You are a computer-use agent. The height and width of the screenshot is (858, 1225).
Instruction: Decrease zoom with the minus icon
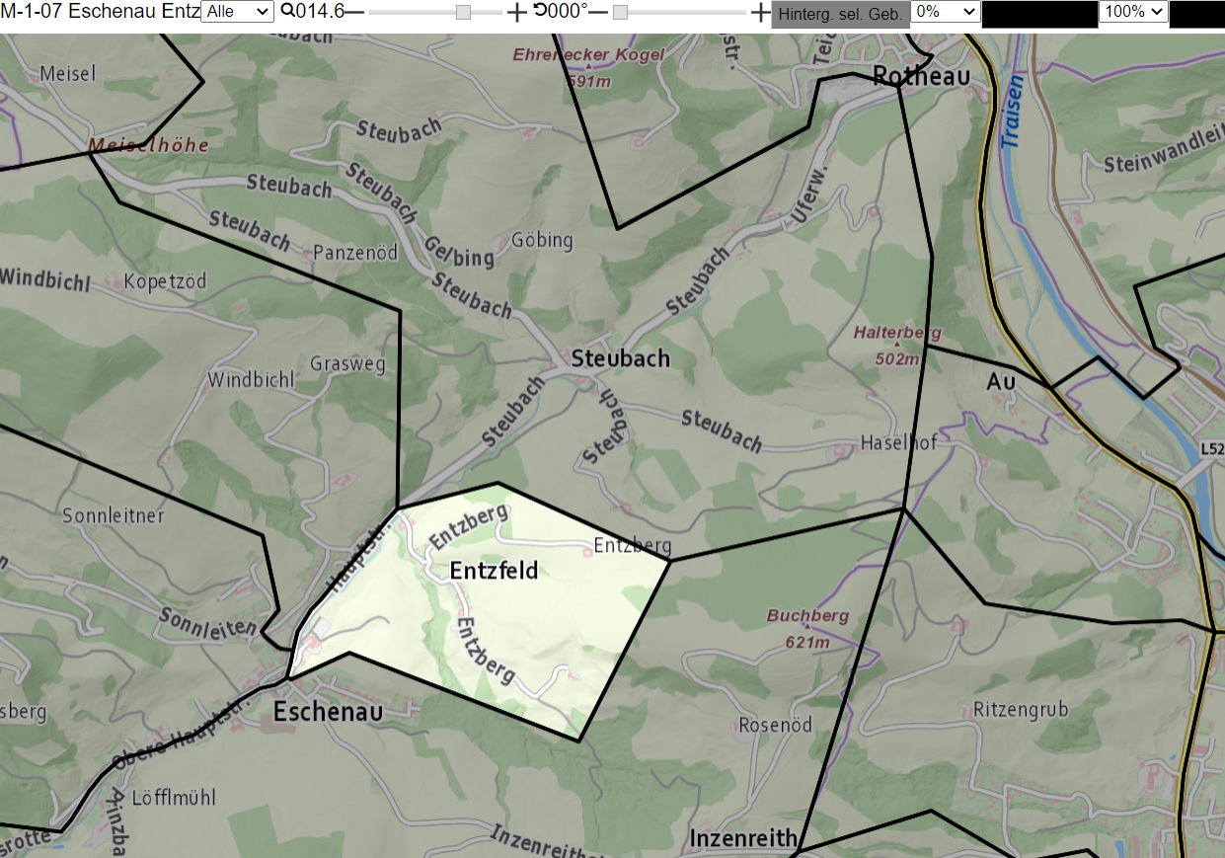pos(354,12)
